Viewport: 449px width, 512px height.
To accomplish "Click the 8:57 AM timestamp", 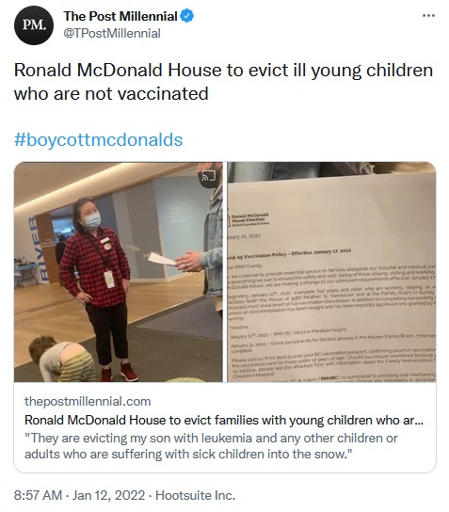I will (38, 495).
